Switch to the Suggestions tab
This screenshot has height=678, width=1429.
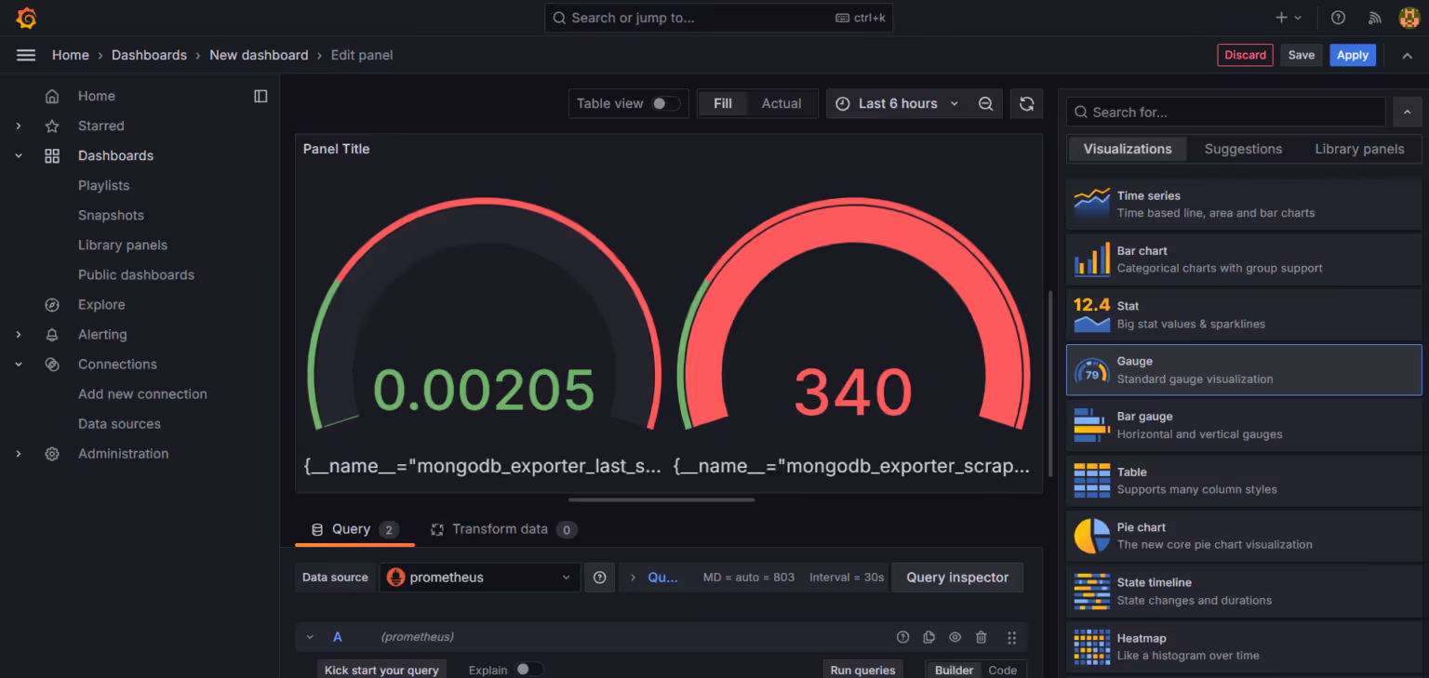(1243, 149)
